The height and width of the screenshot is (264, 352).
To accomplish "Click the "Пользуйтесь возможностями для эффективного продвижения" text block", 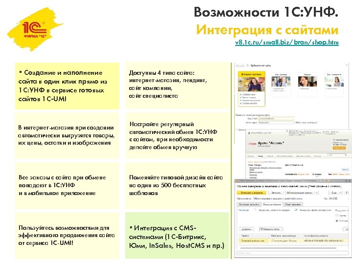I will (67, 236).
